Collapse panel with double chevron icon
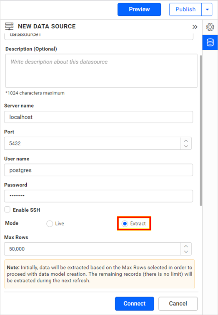The image size is (218, 315). tap(195, 27)
